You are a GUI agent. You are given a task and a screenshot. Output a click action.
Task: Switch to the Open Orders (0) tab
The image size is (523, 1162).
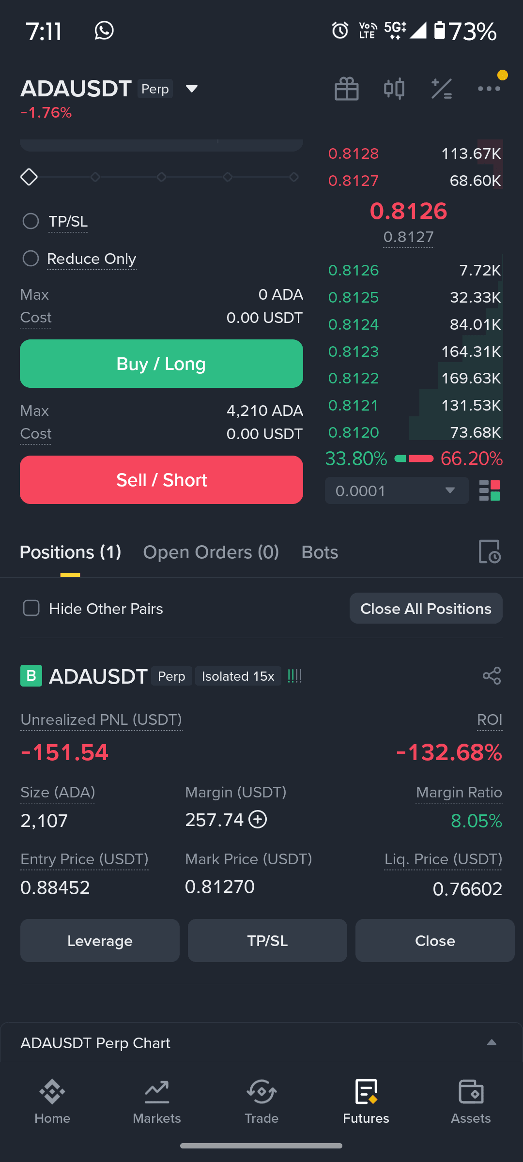coord(211,552)
